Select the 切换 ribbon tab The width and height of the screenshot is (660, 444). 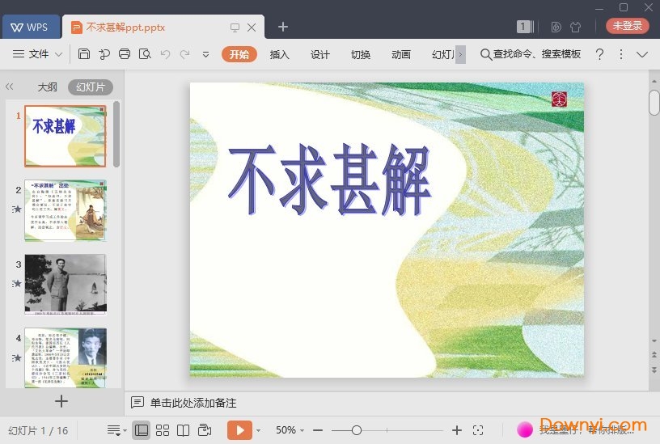click(x=361, y=54)
